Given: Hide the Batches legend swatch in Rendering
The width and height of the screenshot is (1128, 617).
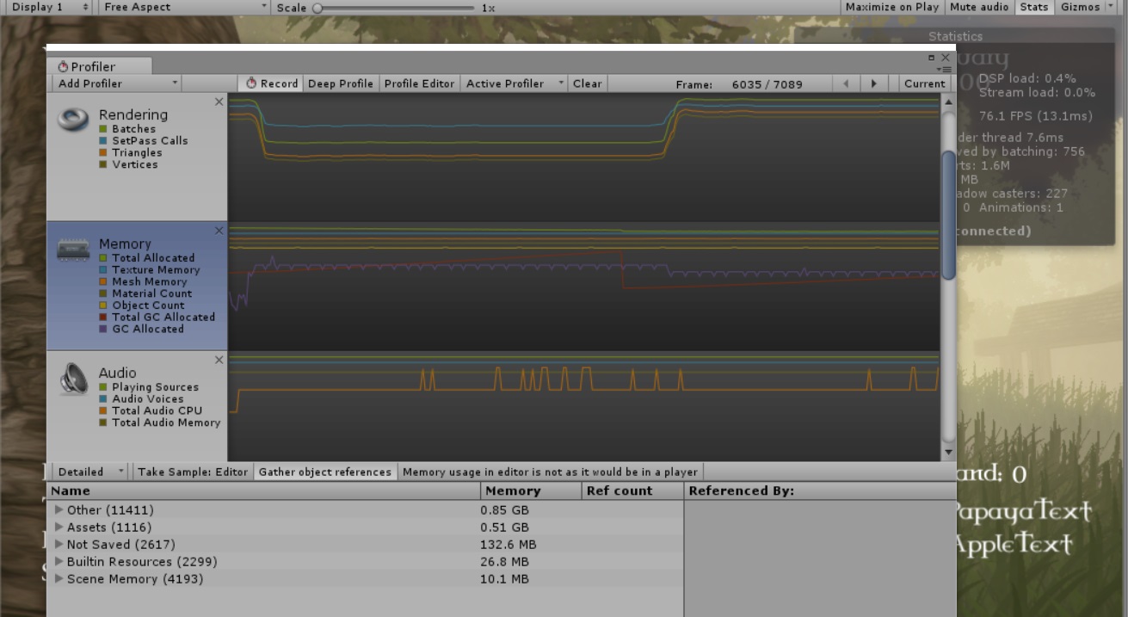Looking at the screenshot, I should coord(102,128).
